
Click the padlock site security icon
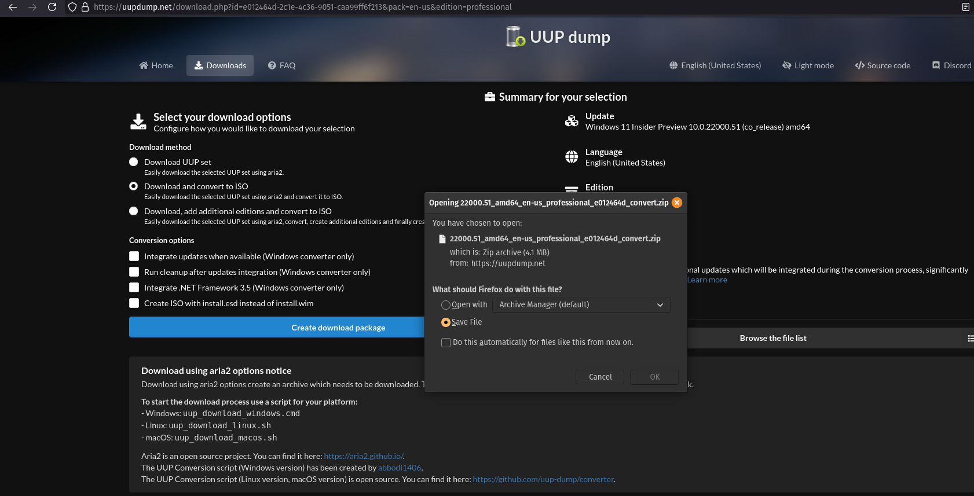coord(85,7)
